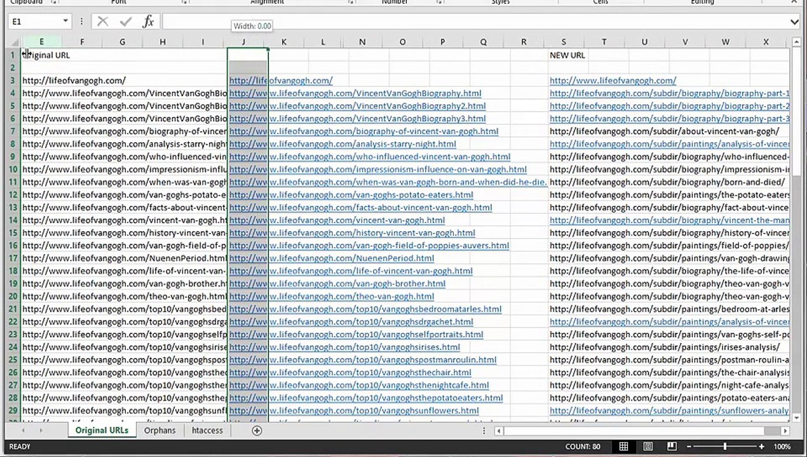Click the Number group dialog launcher
807x457 pixels.
(x=439, y=2)
